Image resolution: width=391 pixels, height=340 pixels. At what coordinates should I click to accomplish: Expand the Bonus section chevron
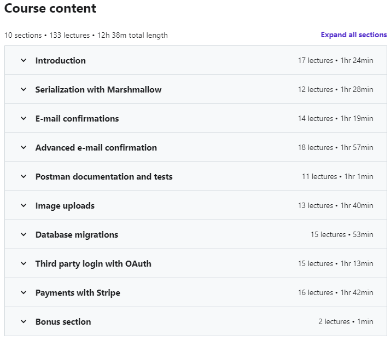[x=24, y=321]
